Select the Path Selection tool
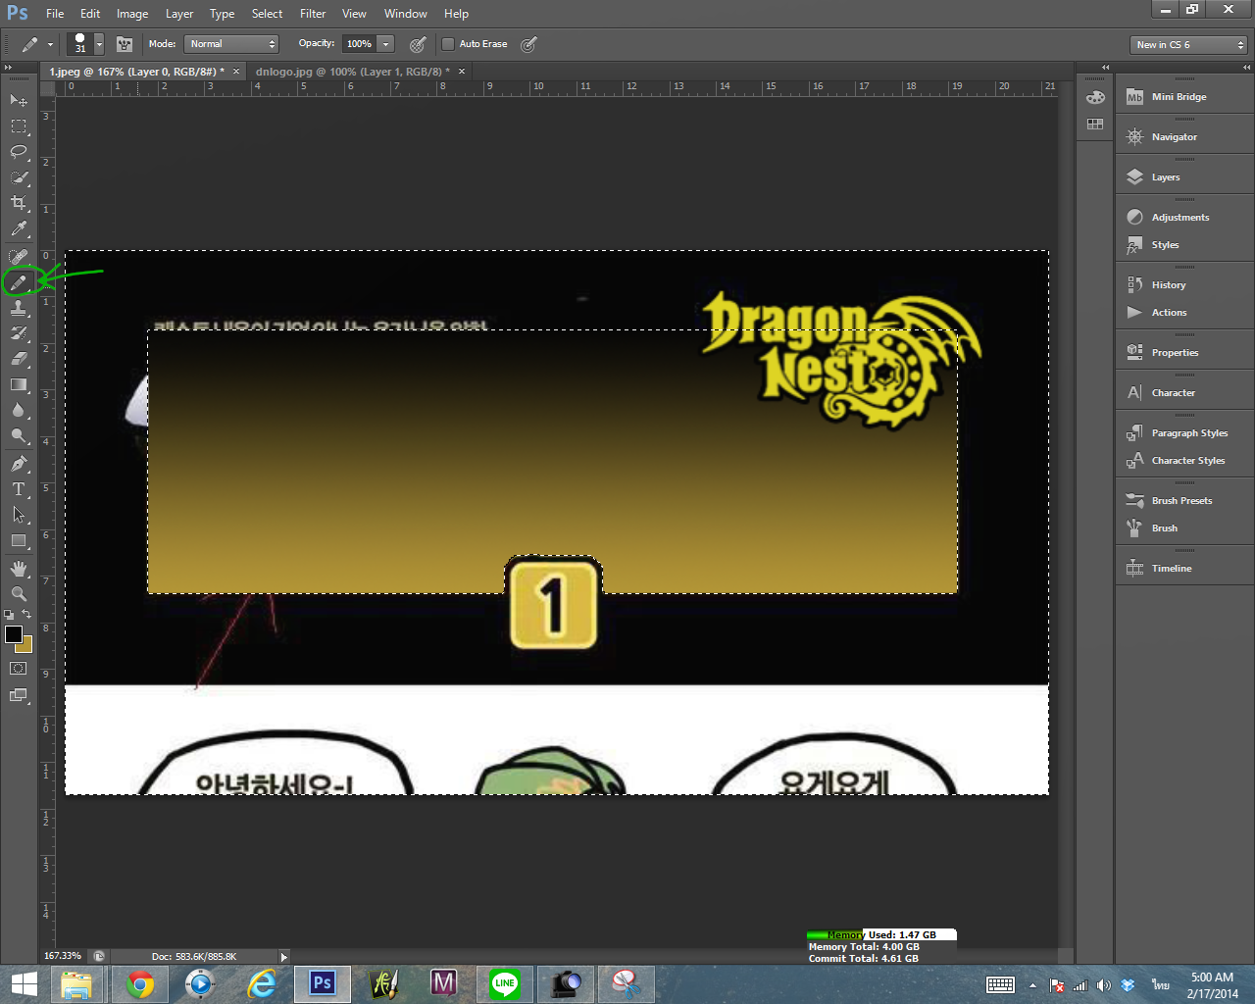1255x1004 pixels. 19,515
